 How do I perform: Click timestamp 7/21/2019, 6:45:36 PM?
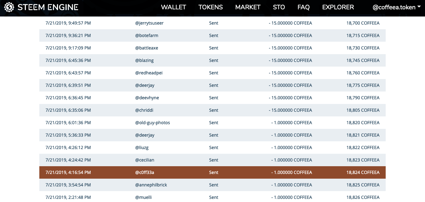click(68, 60)
